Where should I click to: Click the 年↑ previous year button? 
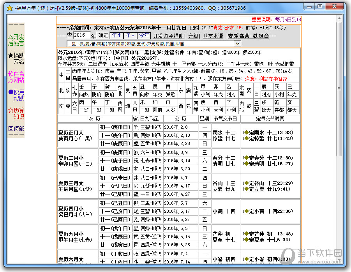[x=116, y=35]
